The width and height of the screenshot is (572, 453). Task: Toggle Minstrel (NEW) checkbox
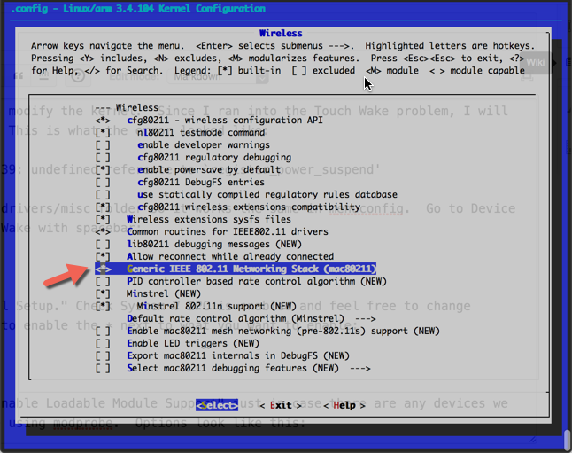coord(103,294)
